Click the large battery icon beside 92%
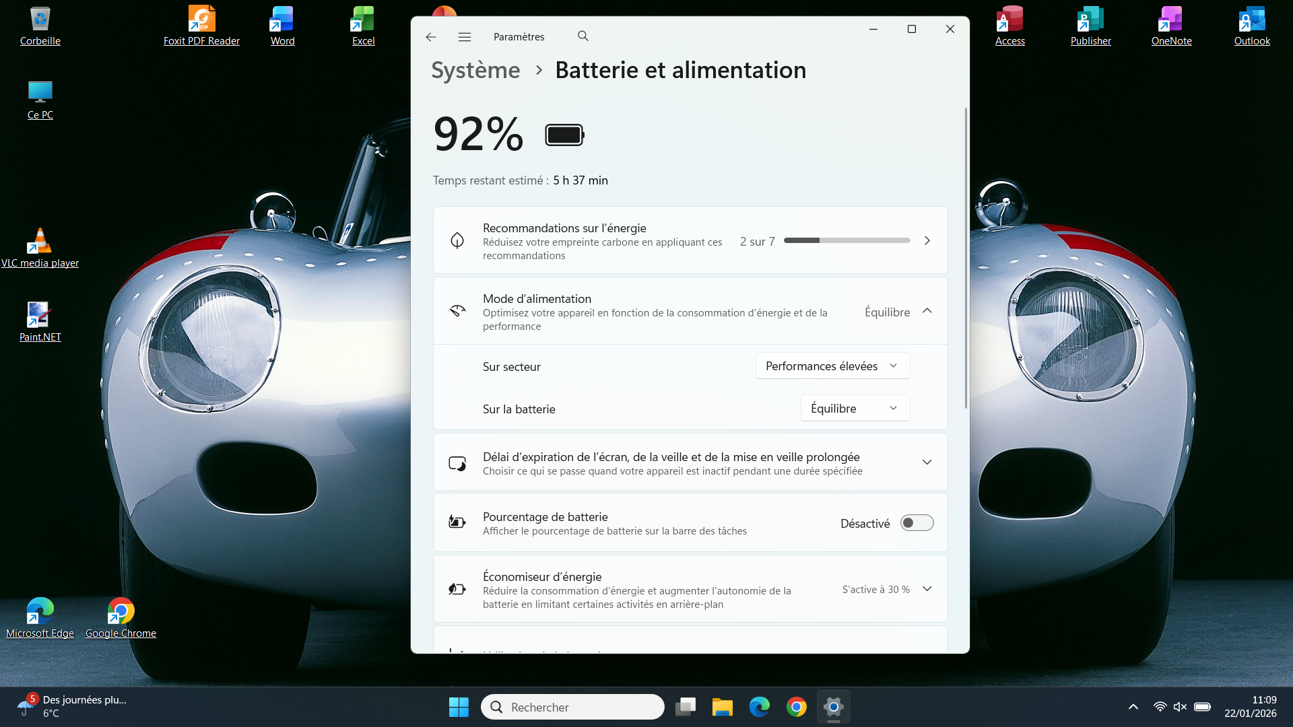Image resolution: width=1293 pixels, height=727 pixels. coord(564,135)
